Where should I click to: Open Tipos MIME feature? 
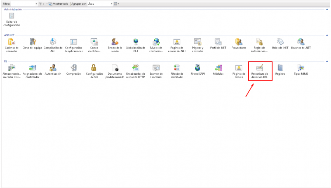pyautogui.click(x=301, y=70)
